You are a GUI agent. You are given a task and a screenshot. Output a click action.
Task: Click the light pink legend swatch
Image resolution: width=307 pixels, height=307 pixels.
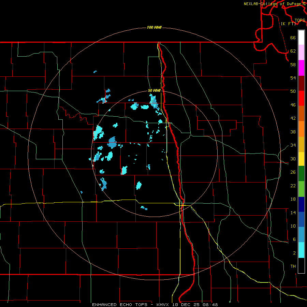(301, 52)
